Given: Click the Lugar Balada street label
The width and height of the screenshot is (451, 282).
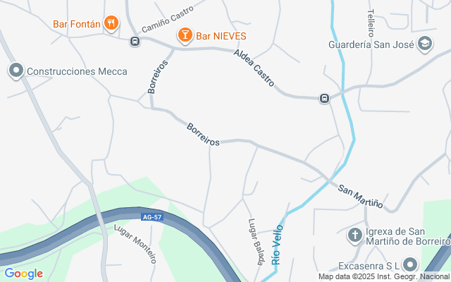Looking at the screenshot, I should [x=256, y=242].
